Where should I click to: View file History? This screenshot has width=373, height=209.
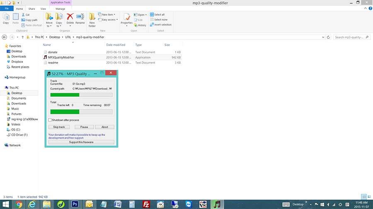pyautogui.click(x=140, y=25)
